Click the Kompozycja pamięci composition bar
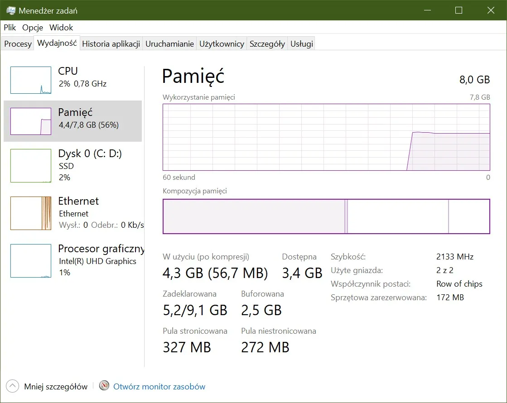The width and height of the screenshot is (507, 403). coord(326,216)
